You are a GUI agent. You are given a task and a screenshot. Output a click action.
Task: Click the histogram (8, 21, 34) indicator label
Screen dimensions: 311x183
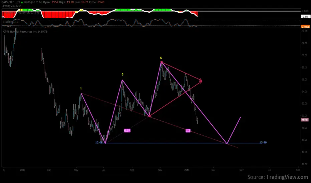(x=21, y=12)
